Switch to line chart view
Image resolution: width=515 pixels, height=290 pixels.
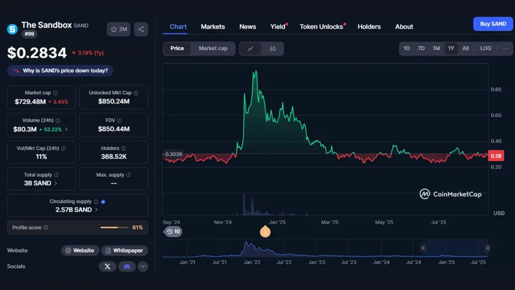[x=250, y=49]
